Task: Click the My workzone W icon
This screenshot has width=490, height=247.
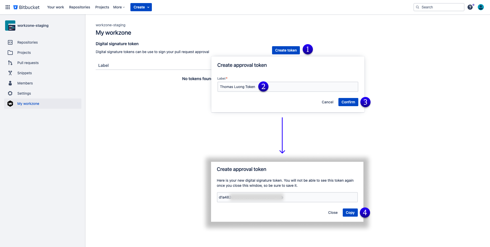Action: coord(10,104)
